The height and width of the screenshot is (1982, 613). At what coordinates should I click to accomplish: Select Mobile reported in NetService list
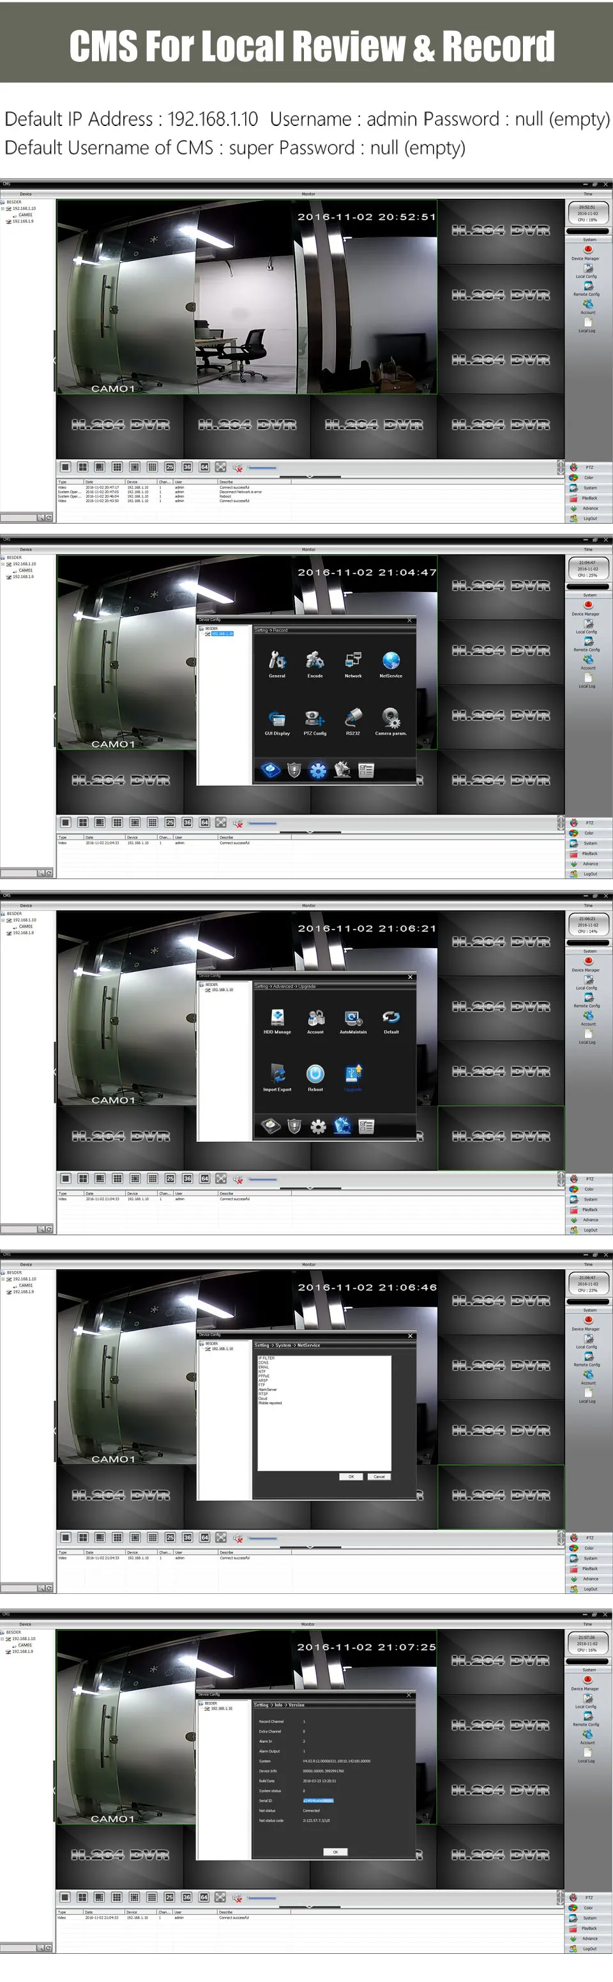tap(269, 1403)
